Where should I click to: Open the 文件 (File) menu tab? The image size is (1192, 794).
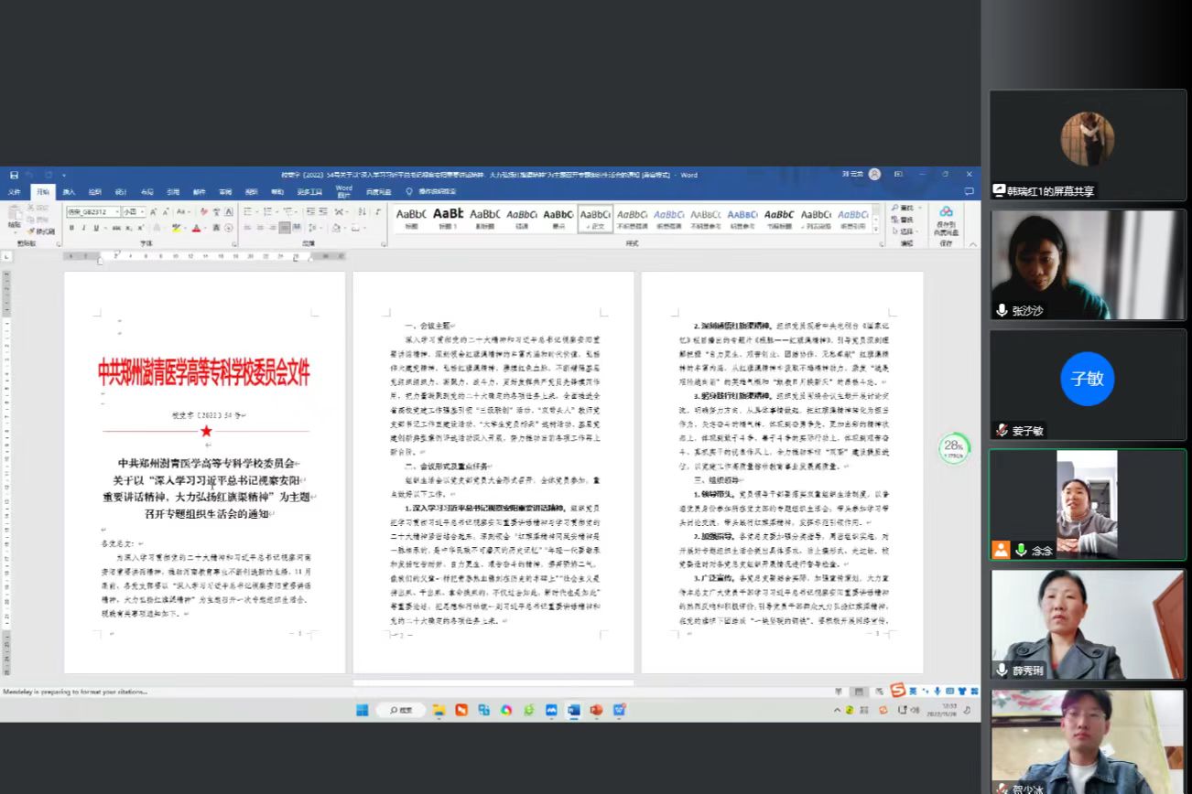pyautogui.click(x=15, y=192)
